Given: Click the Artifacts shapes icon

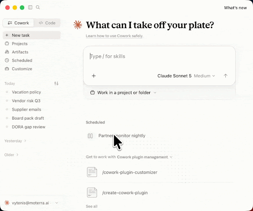Looking at the screenshot, I should [7, 52].
